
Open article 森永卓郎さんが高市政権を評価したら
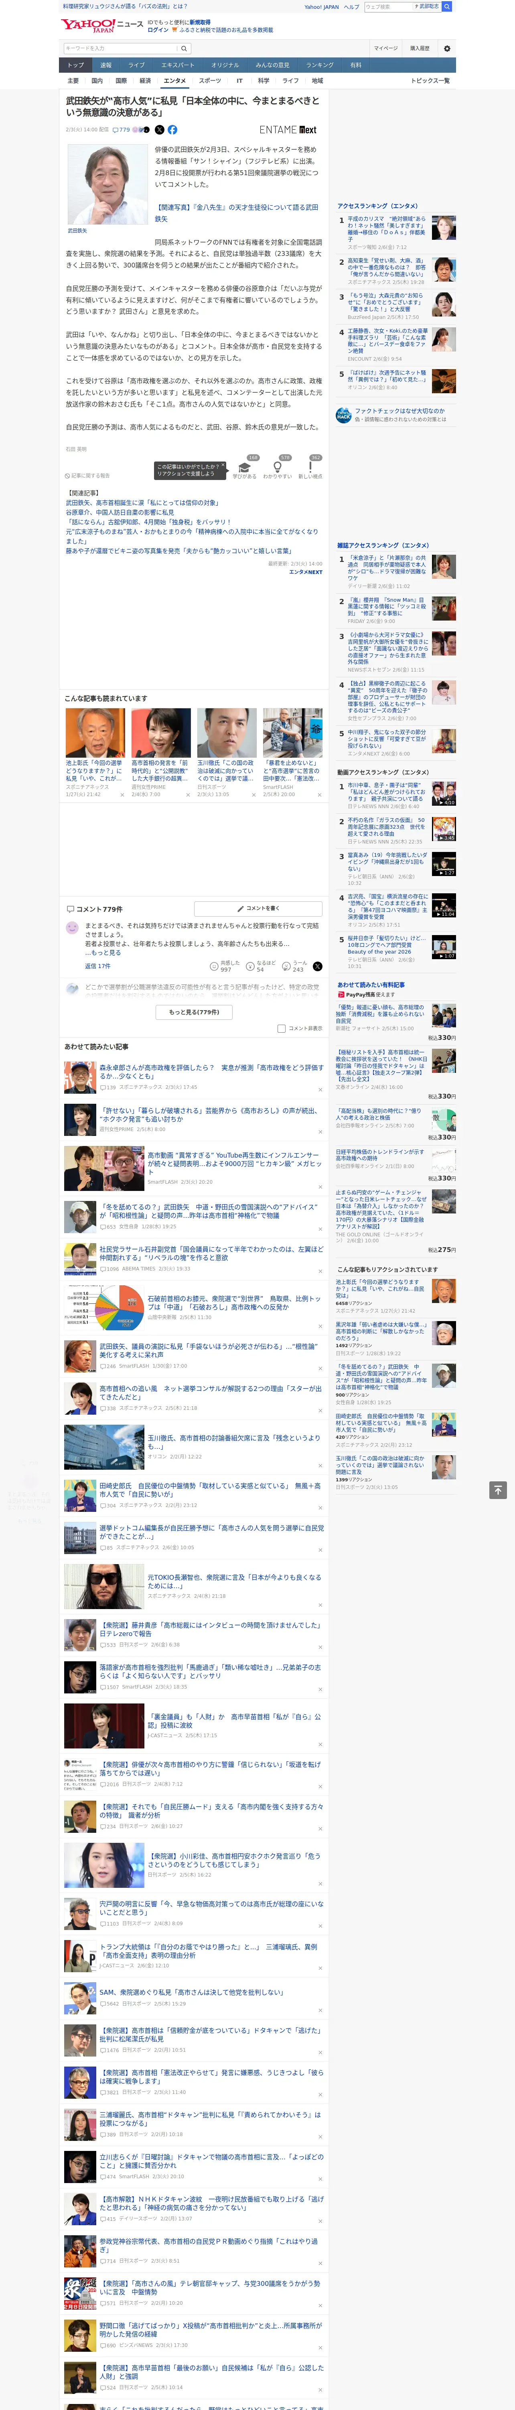pyautogui.click(x=211, y=1071)
